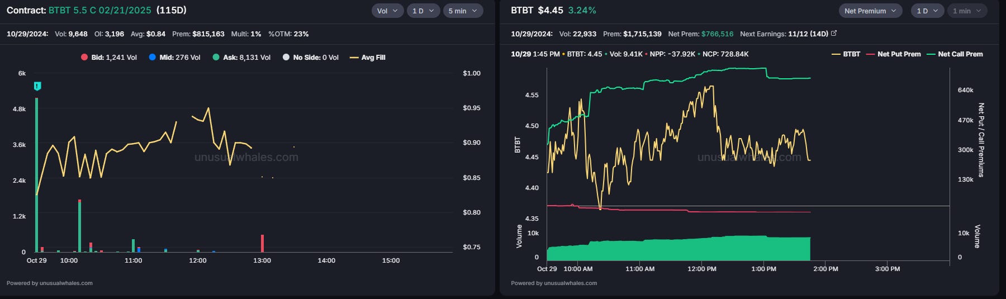This screenshot has height=299, width=1006.
Task: Open the Vol metric dropdown
Action: click(x=387, y=11)
